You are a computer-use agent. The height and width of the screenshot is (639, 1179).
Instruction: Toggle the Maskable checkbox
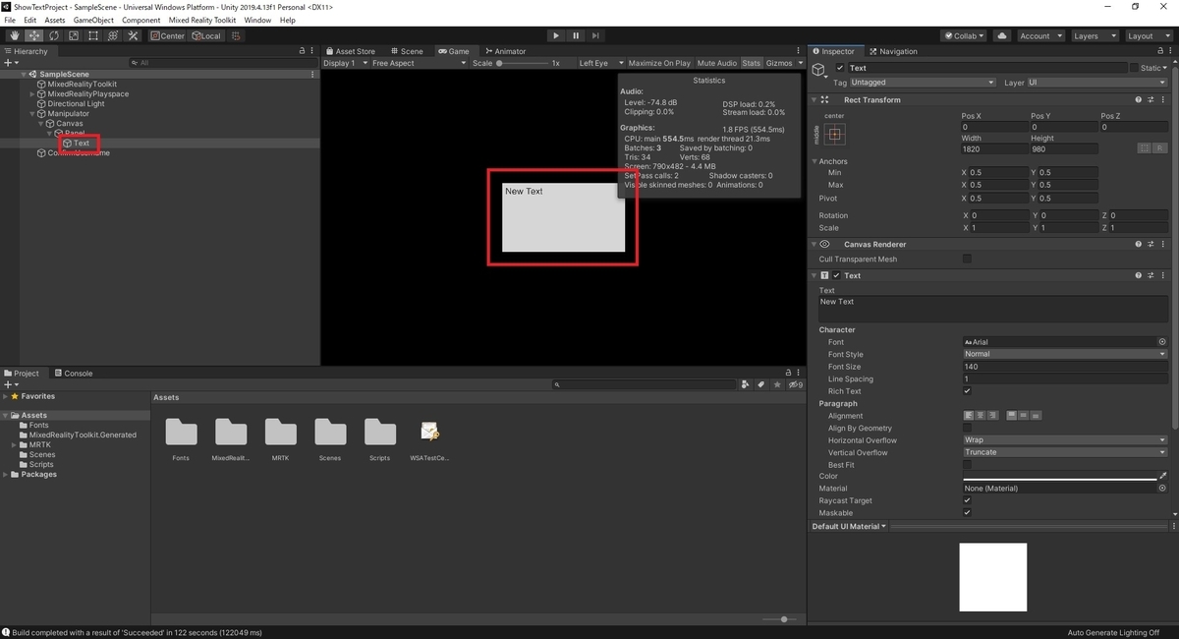pos(968,513)
